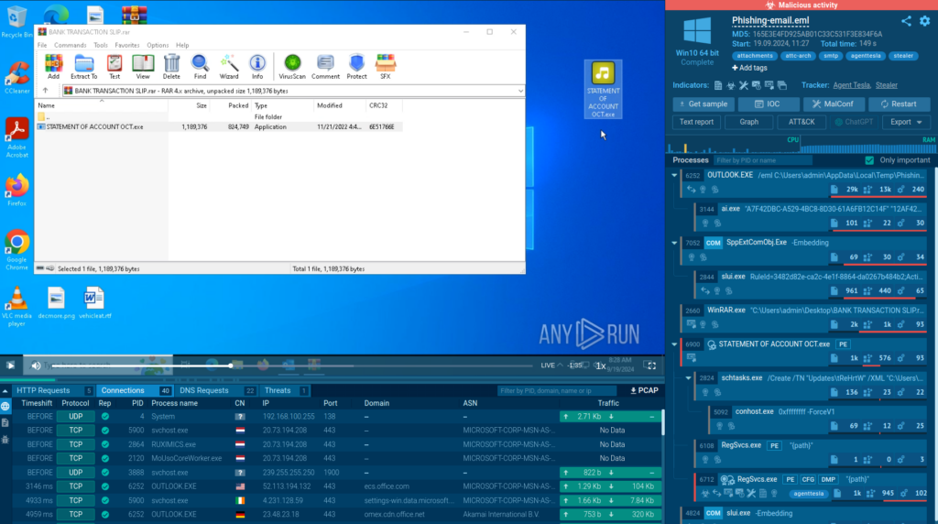938x524 pixels.
Task: Toggle the Only important checkbox
Action: 870,160
